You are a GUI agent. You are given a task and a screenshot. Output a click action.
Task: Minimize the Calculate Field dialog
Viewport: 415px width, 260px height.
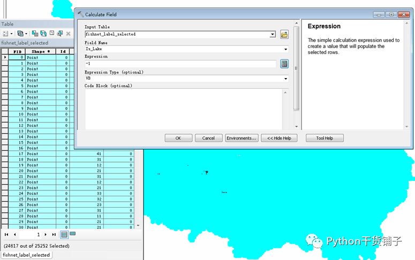coord(379,14)
